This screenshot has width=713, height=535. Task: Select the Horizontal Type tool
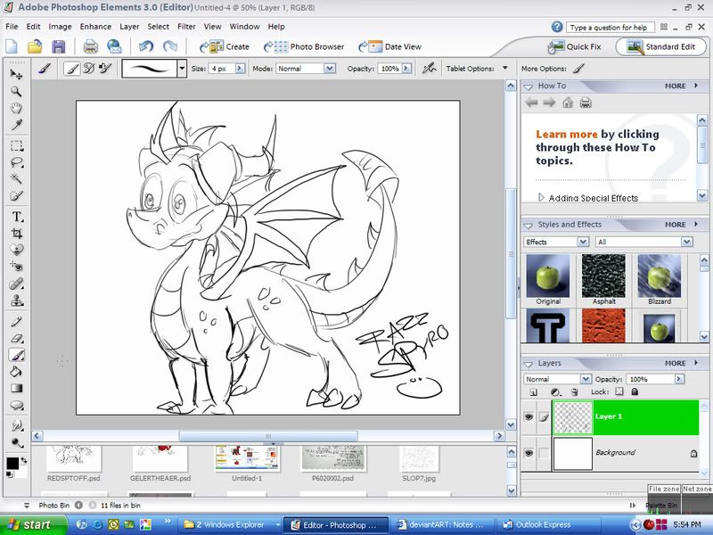coord(17,217)
